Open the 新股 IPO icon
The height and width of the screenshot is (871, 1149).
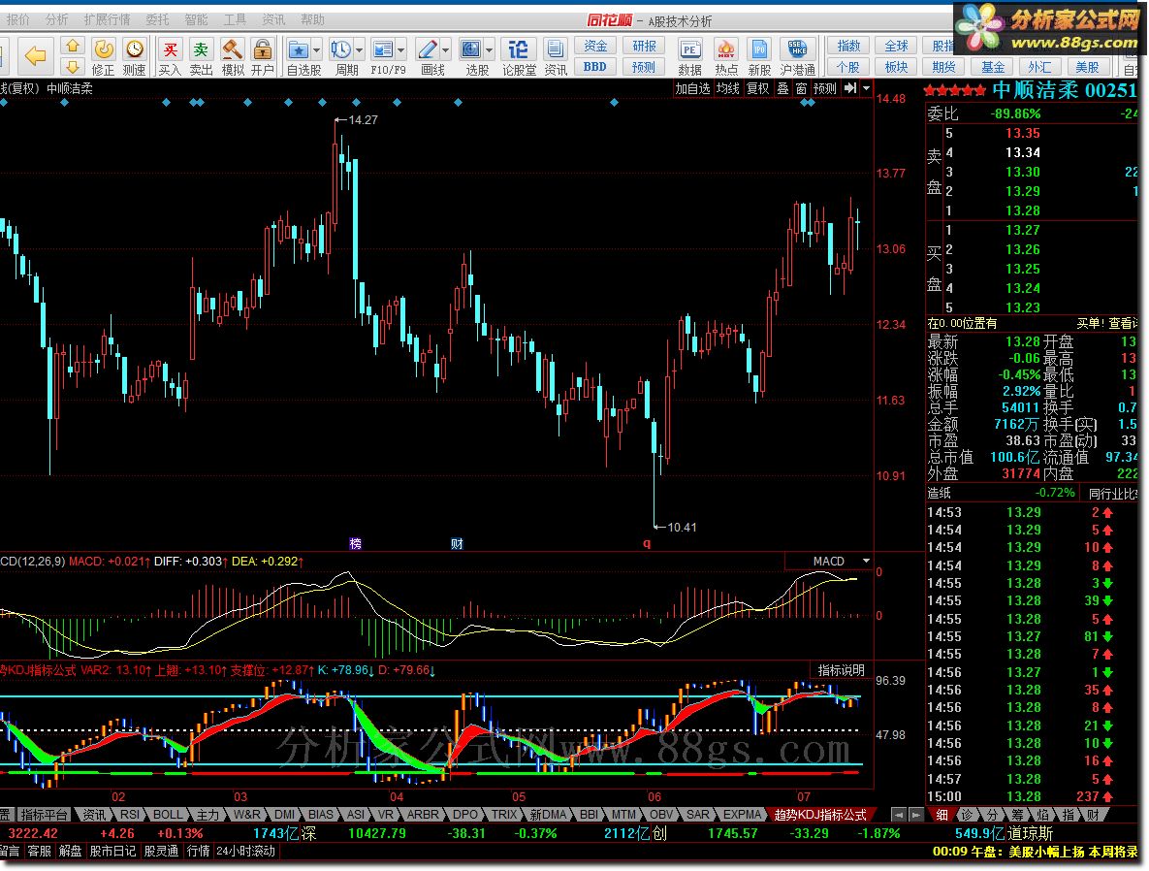[x=759, y=49]
